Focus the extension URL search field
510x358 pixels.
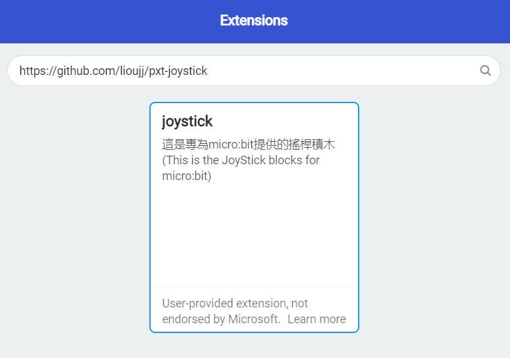tap(254, 71)
